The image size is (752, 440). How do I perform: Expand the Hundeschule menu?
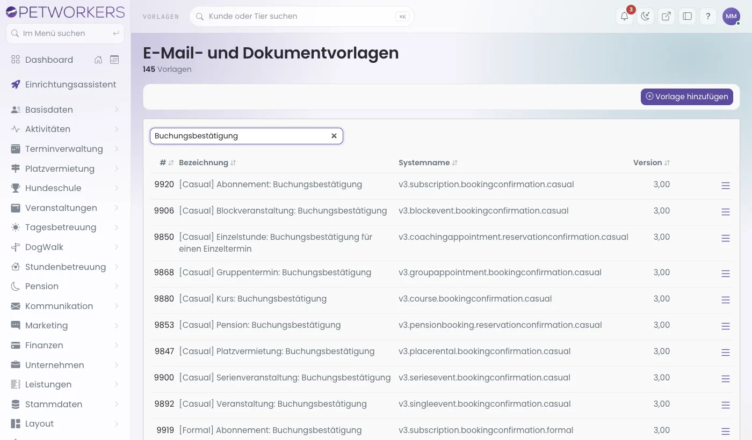(x=65, y=188)
